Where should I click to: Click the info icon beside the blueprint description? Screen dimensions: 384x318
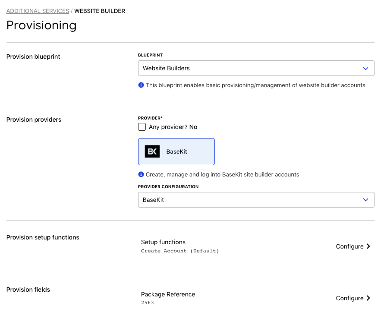[141, 85]
